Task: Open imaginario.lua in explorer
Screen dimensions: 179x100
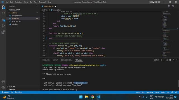Action: point(23,16)
